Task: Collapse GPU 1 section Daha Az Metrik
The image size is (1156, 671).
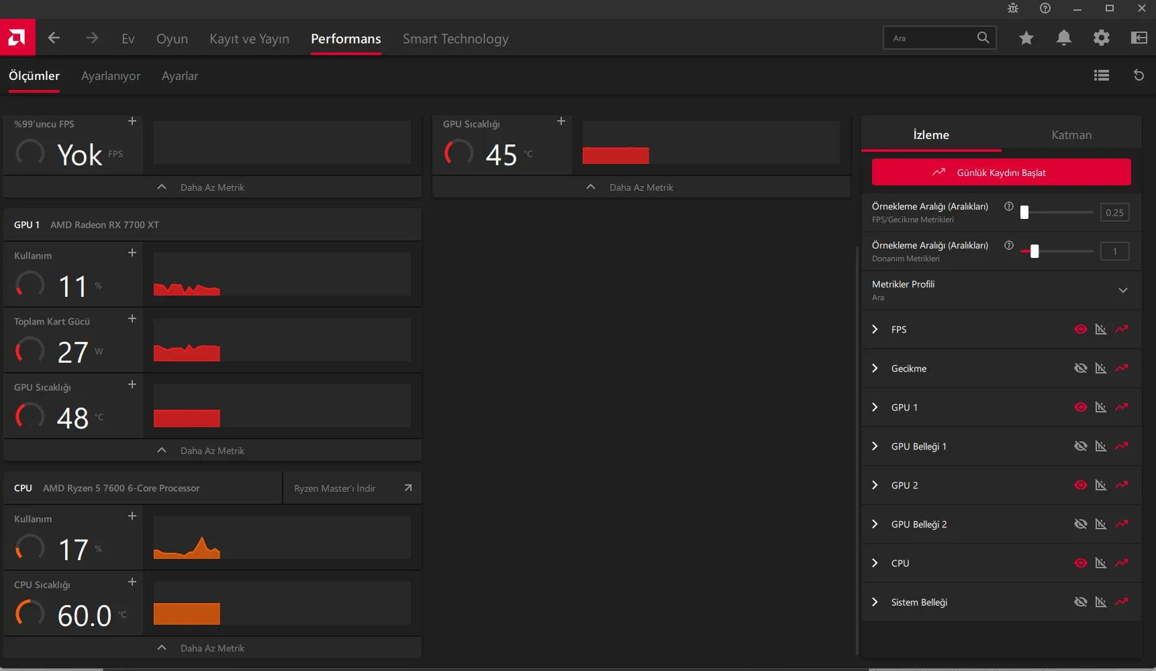Action: click(212, 451)
